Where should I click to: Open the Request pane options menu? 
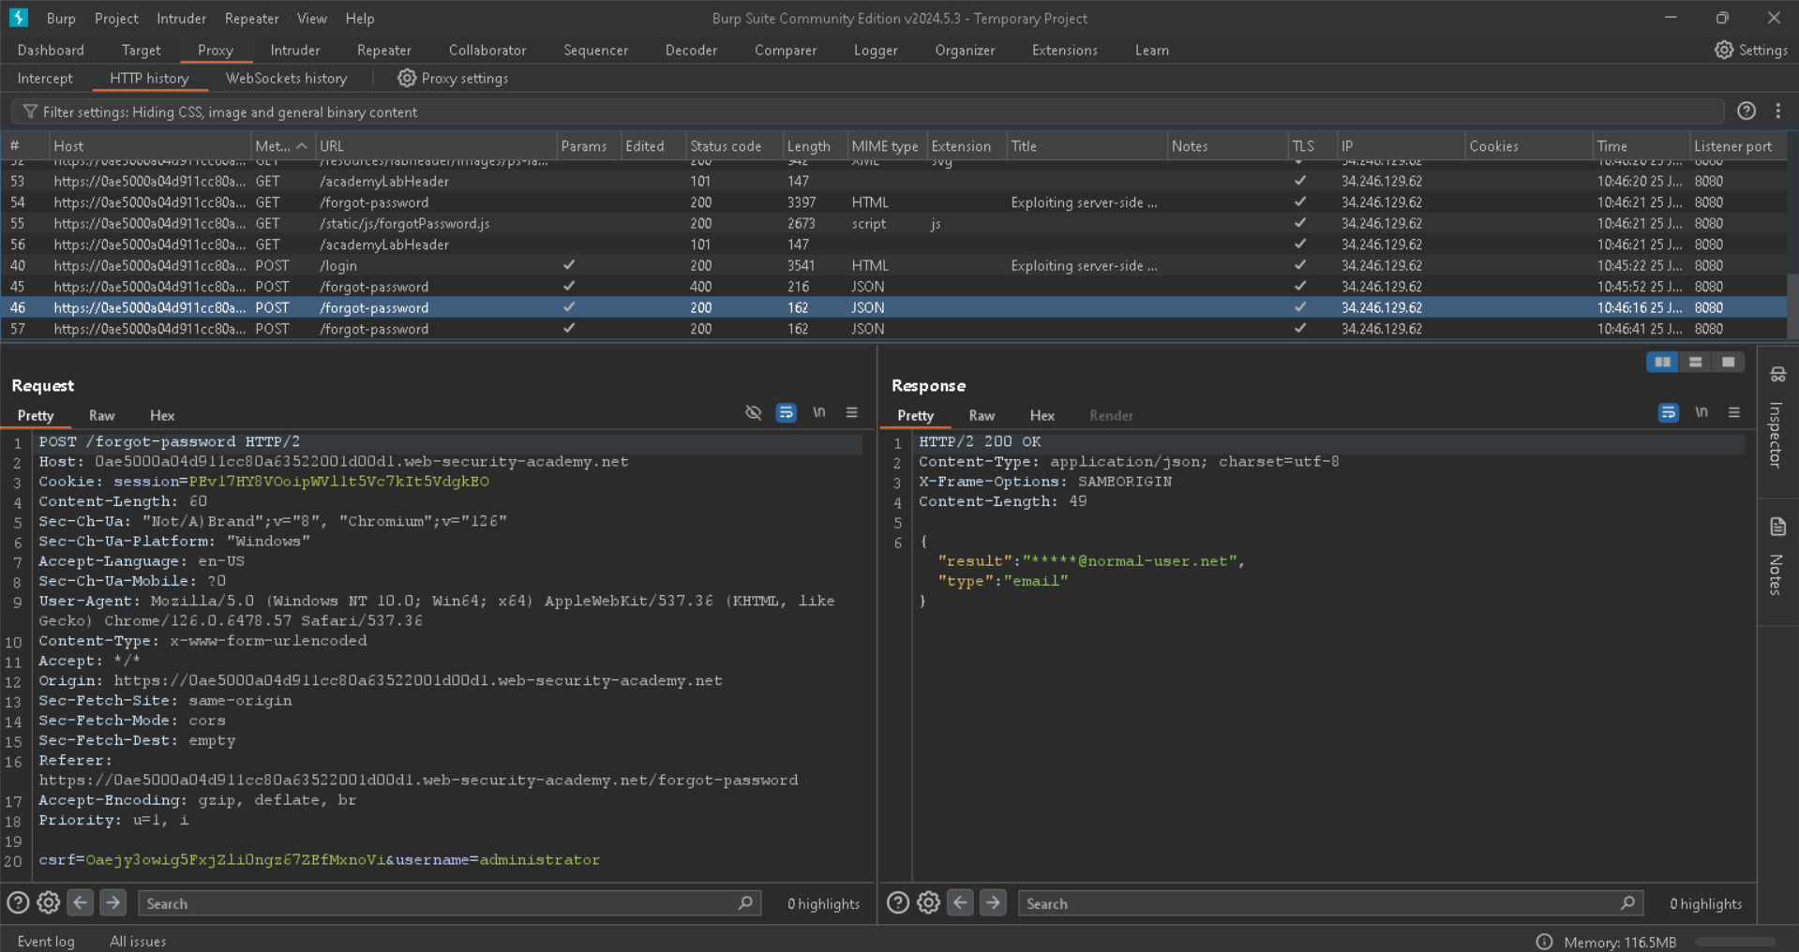pyautogui.click(x=851, y=413)
